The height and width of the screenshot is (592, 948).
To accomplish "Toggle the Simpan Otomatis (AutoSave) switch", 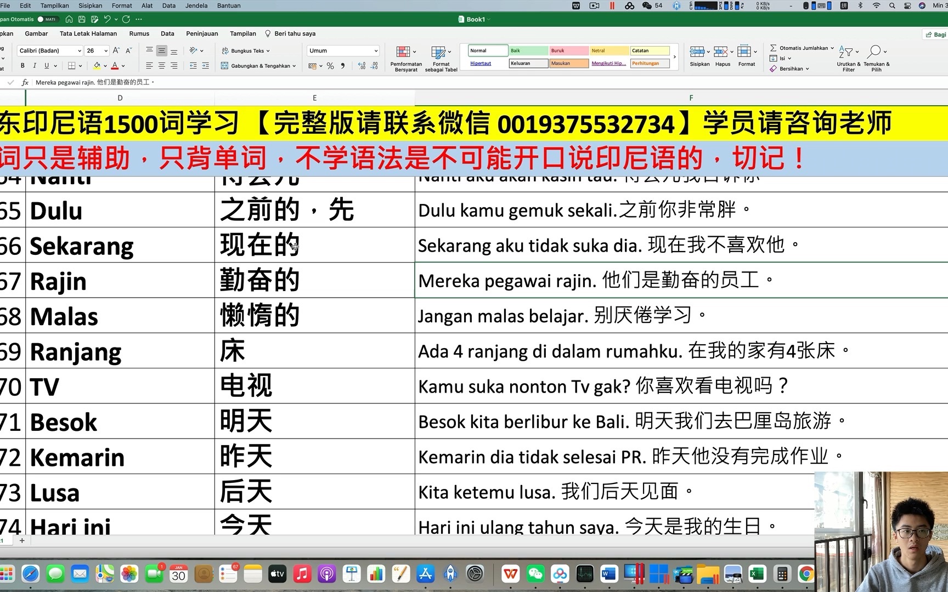I will click(x=47, y=19).
